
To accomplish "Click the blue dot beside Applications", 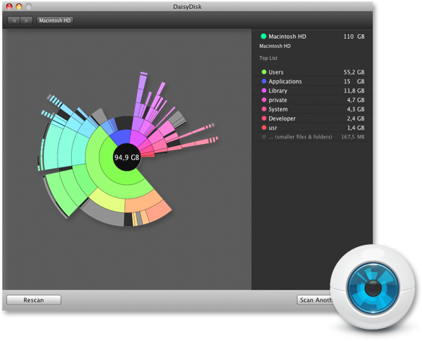I will [x=264, y=81].
